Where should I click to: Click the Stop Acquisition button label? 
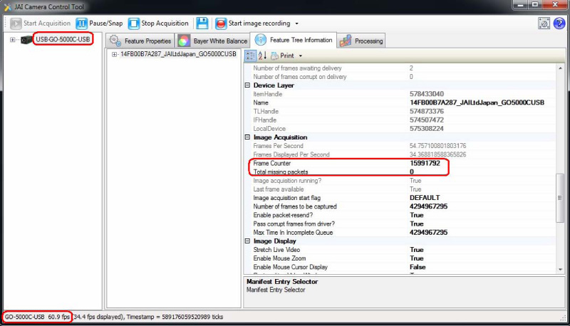[x=165, y=23]
